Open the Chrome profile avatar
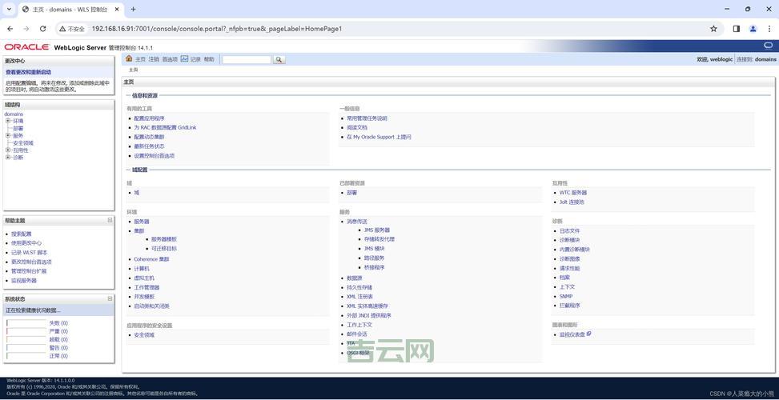 click(x=753, y=29)
